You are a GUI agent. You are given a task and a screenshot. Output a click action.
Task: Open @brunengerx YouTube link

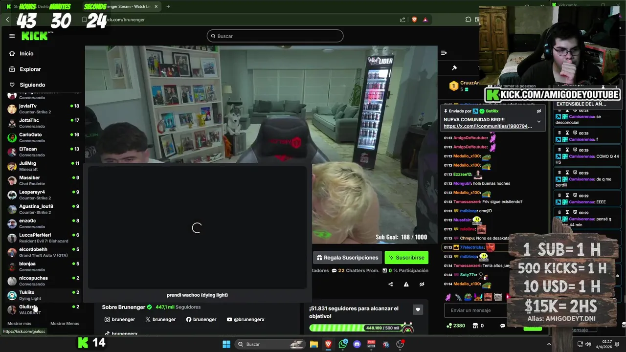click(x=246, y=319)
